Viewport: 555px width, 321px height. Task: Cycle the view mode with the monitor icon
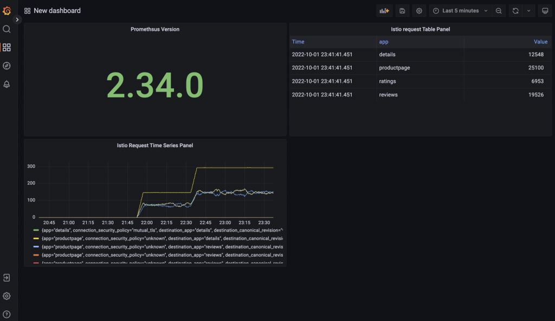[545, 11]
